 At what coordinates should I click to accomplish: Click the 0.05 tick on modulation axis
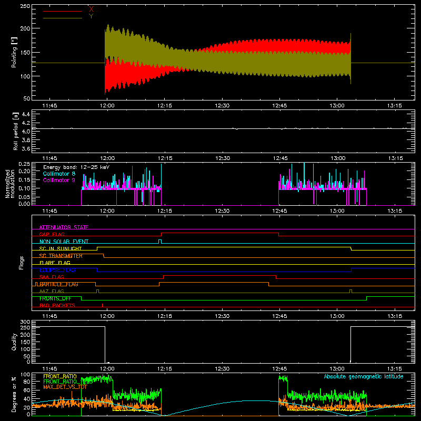[24, 197]
